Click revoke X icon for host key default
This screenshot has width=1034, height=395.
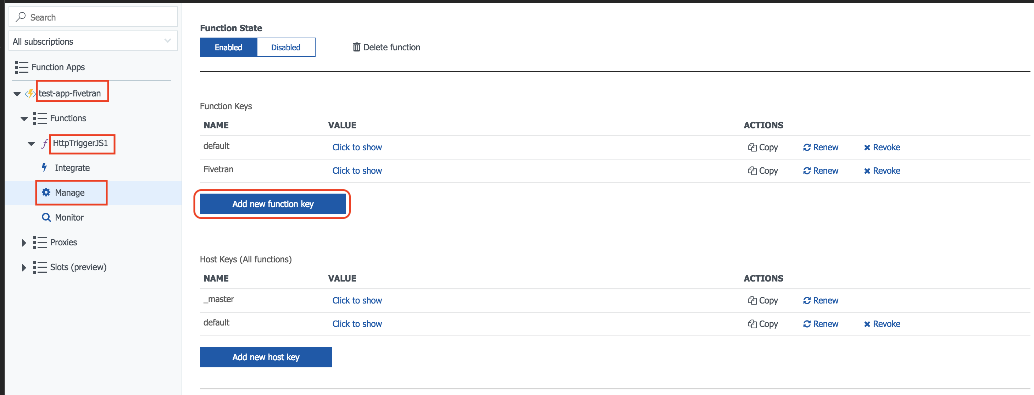pyautogui.click(x=867, y=324)
